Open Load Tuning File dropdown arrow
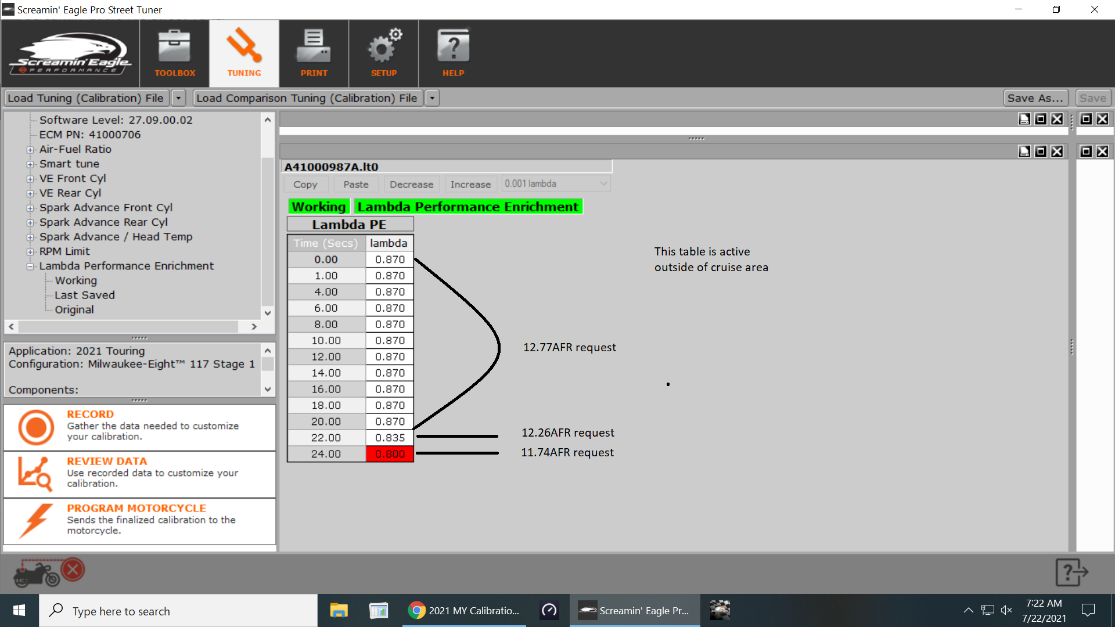The image size is (1115, 627). (x=179, y=98)
